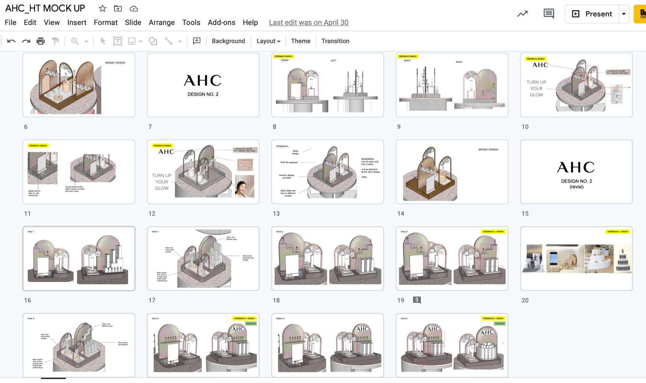This screenshot has height=383, width=646.
Task: Select the Text box tool
Action: (117, 41)
